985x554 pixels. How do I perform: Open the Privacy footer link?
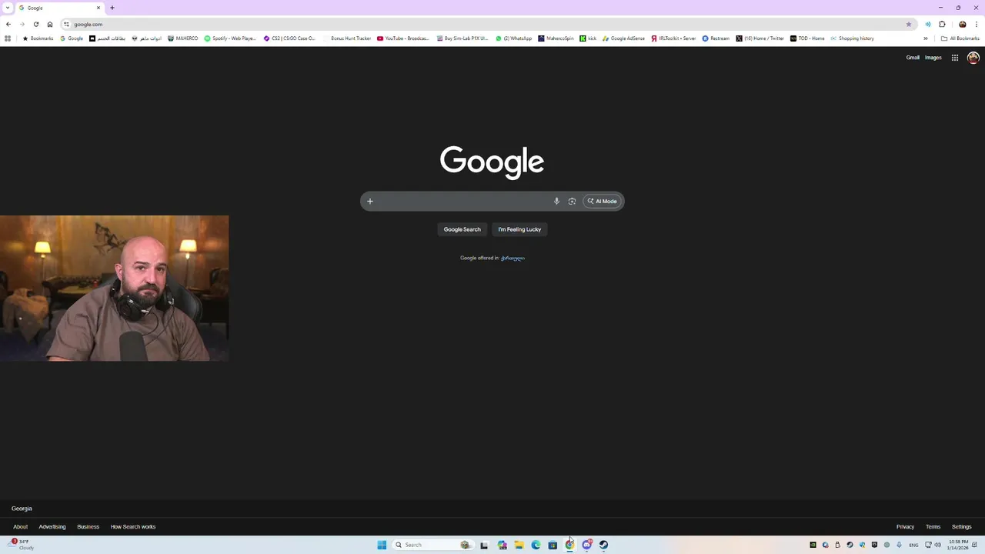pos(905,527)
